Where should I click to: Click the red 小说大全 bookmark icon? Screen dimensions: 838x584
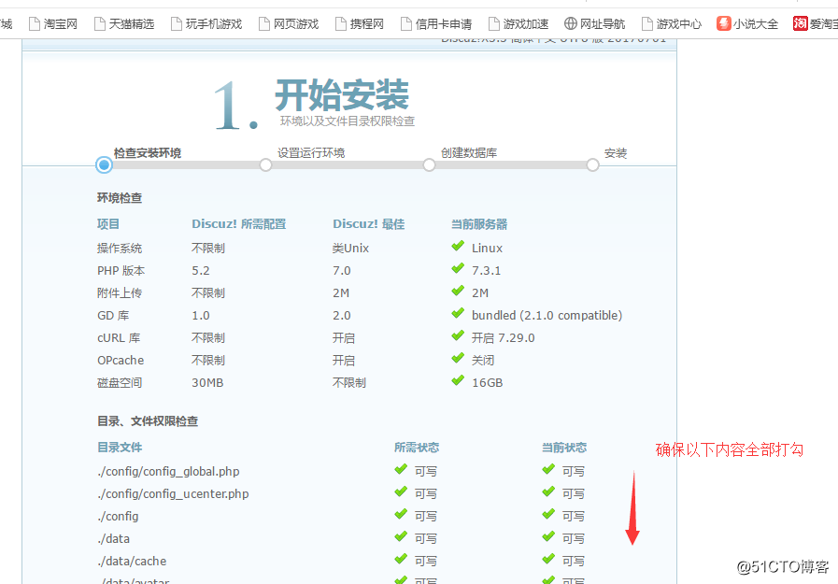coord(724,23)
